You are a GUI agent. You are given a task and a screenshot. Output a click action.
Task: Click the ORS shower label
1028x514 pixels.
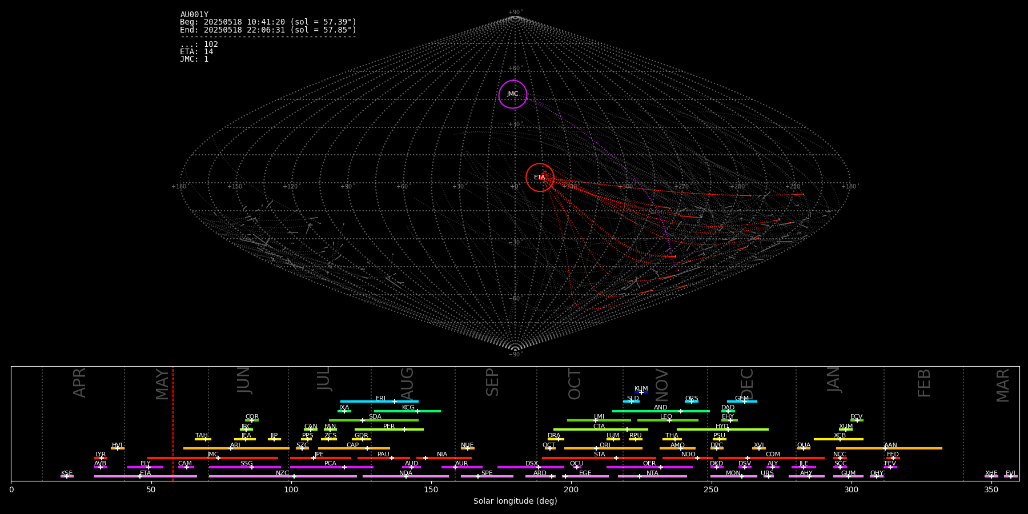(x=692, y=399)
